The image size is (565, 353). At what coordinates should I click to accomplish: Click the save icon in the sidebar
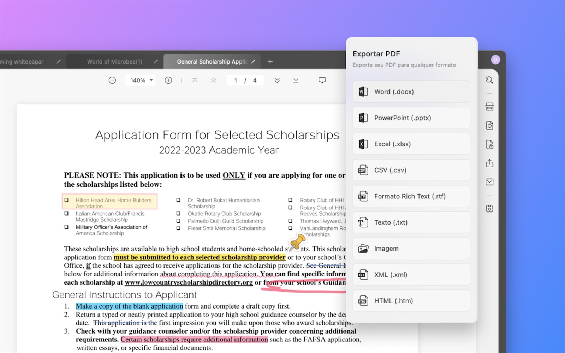tap(489, 208)
